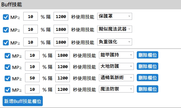The height and width of the screenshot is (108, 181).
Task: Focus MP percent field in 擬似魔法武器 row
Action: [x=31, y=29]
